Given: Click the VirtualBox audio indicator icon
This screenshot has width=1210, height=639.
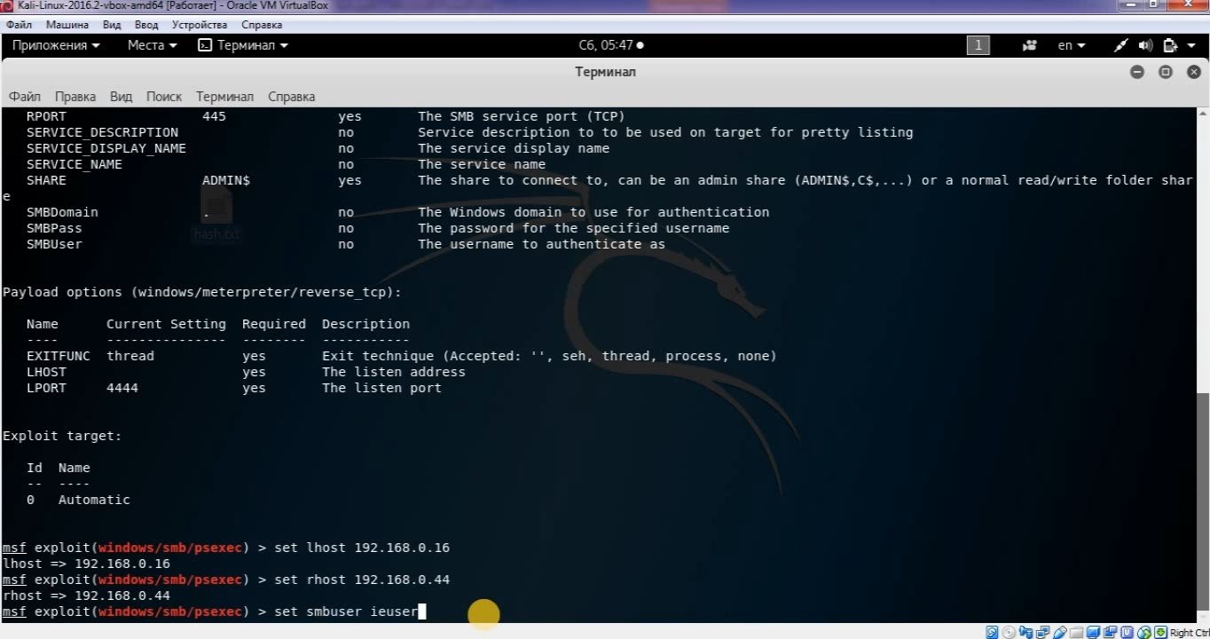Looking at the screenshot, I should [1026, 633].
